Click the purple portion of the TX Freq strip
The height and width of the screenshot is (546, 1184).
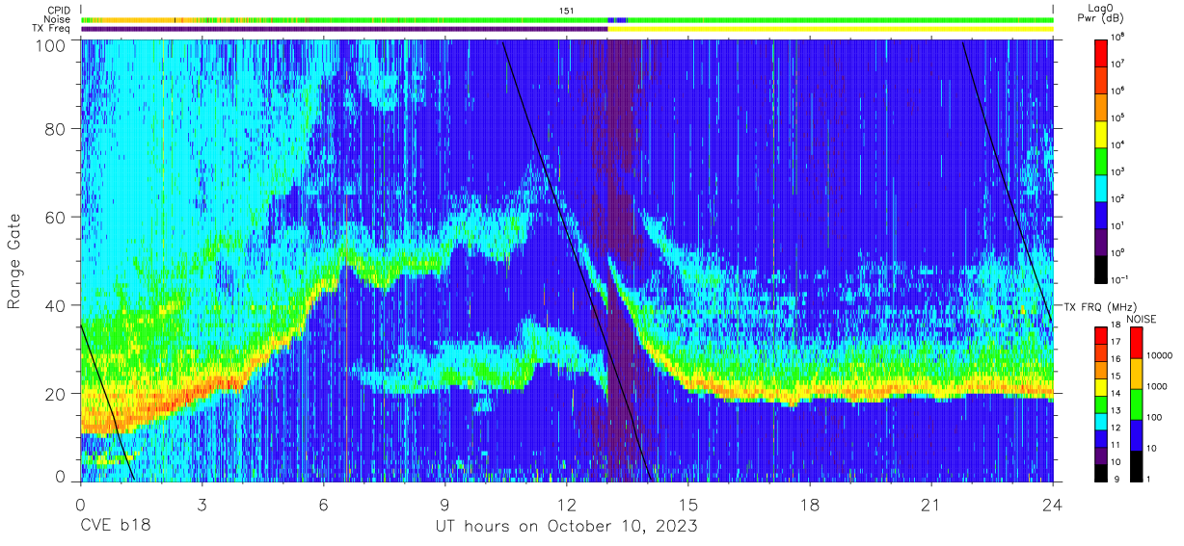pyautogui.click(x=344, y=29)
